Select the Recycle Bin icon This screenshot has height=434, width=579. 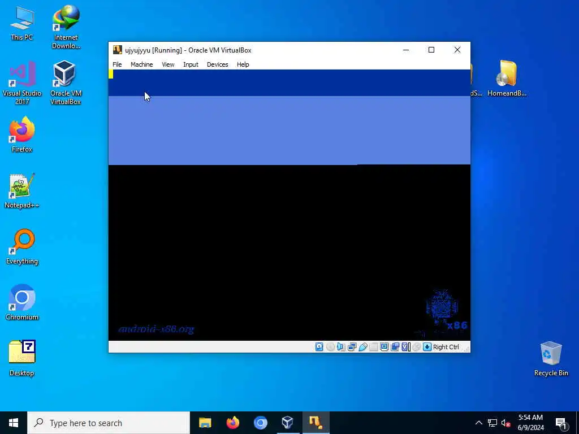pyautogui.click(x=551, y=359)
